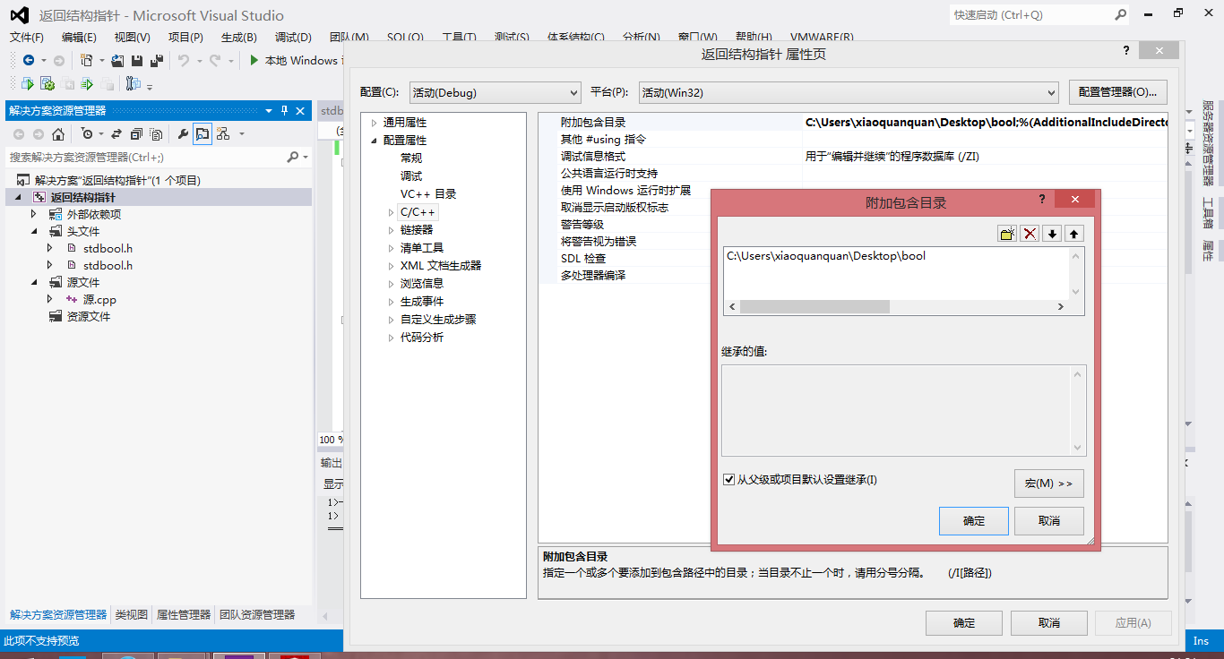Screen dimensions: 1224x659
Task: Click 取消 at bottom of 属性页 dialog
Action: pyautogui.click(x=1049, y=623)
